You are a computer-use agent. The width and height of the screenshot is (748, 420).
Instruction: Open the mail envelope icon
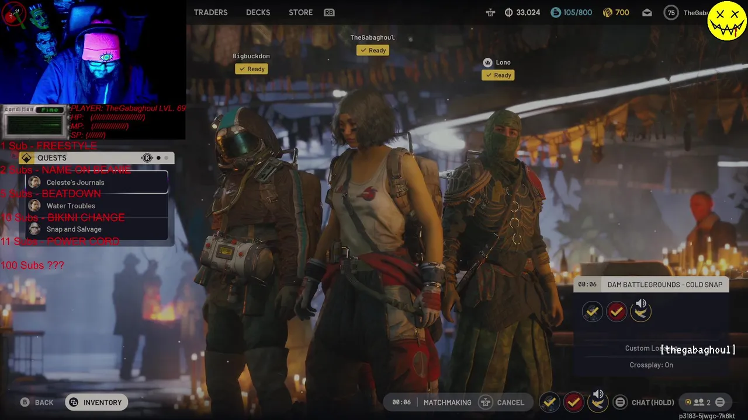tap(647, 12)
